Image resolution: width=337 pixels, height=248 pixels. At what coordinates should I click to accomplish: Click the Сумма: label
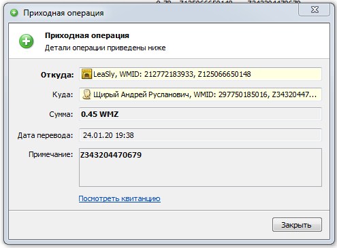coord(61,114)
